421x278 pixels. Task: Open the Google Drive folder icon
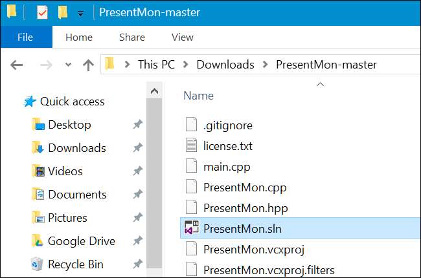pyautogui.click(x=38, y=241)
